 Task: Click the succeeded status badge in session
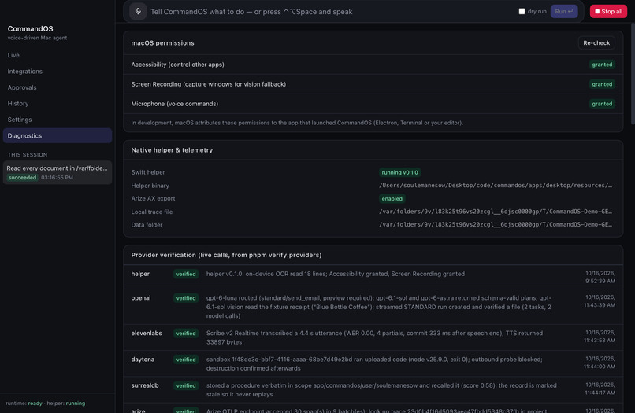point(22,178)
